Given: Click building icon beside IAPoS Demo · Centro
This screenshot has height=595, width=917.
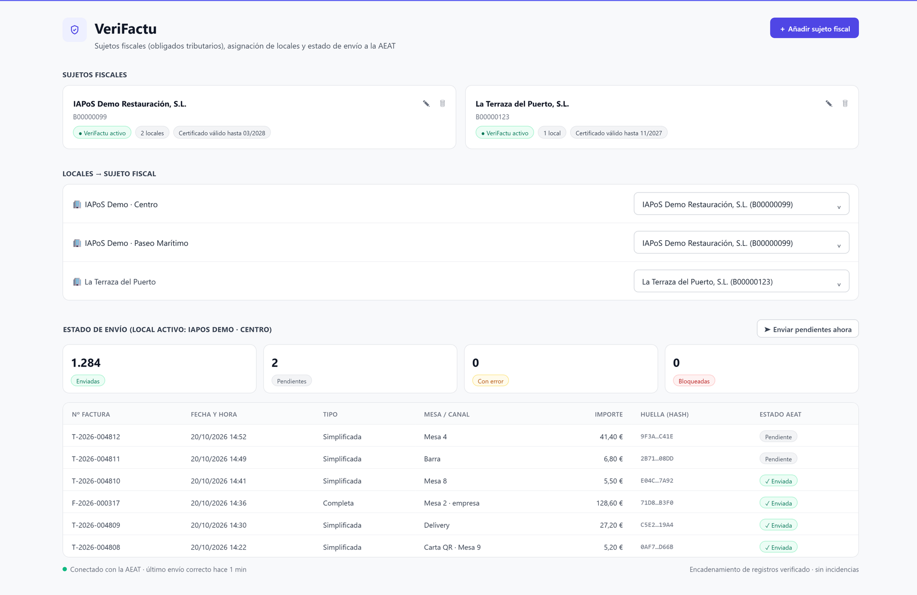Looking at the screenshot, I should point(77,205).
